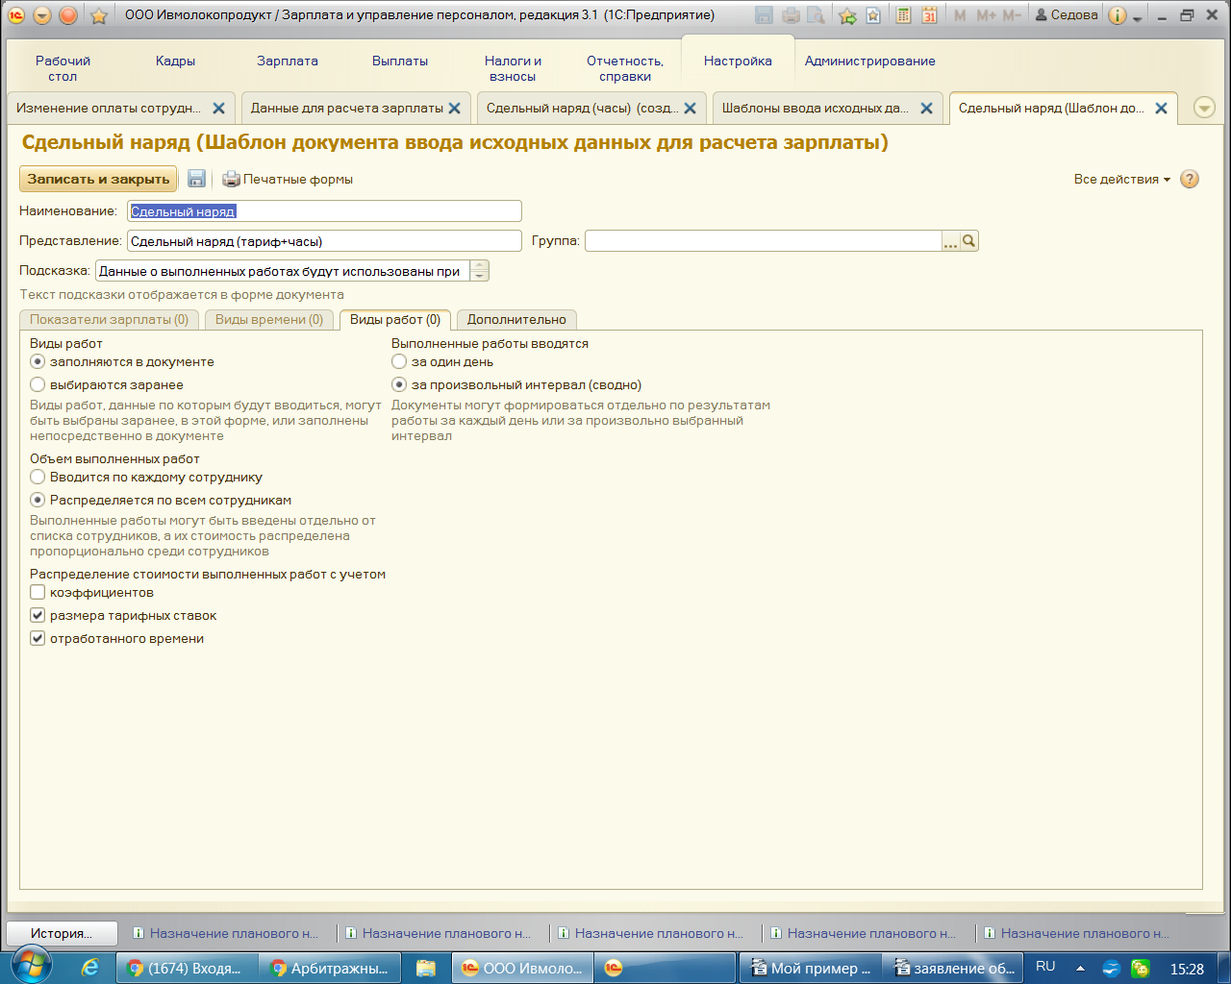The image size is (1231, 984).
Task: Open the Windows Start button
Action: [x=31, y=967]
